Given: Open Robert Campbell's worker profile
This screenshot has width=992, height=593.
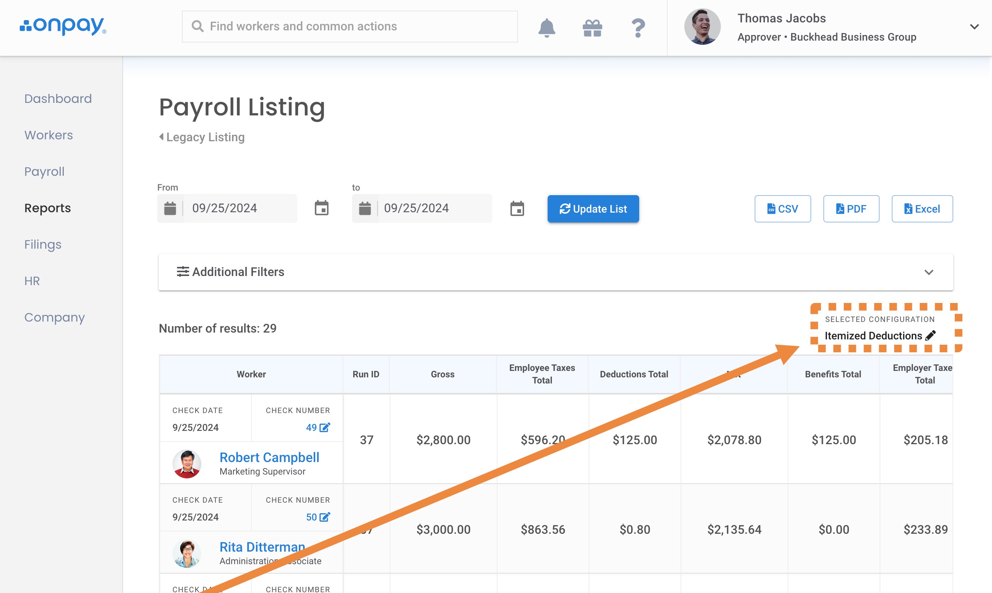Looking at the screenshot, I should pos(269,457).
